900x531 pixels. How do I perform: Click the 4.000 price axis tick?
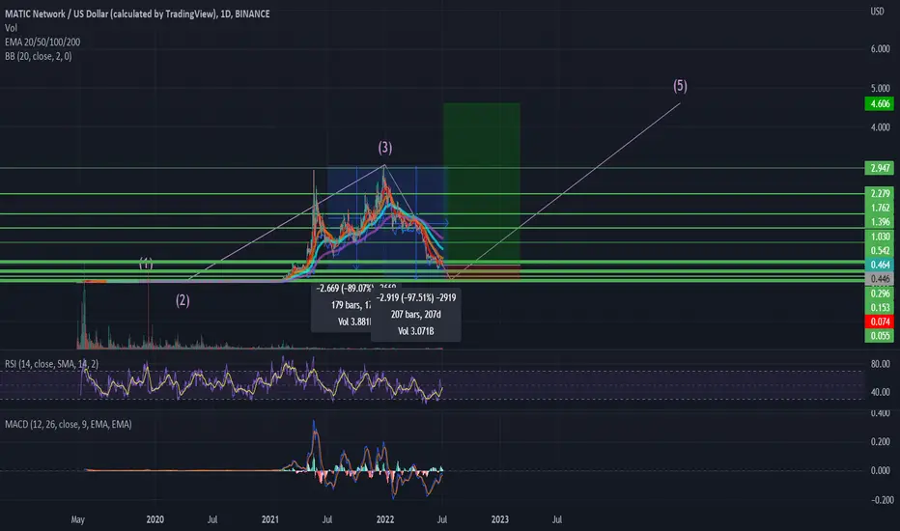click(880, 126)
